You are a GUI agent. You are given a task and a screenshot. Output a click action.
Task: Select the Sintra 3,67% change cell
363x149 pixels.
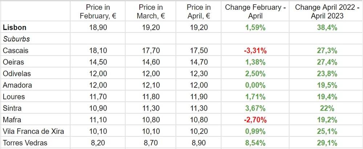(255, 108)
